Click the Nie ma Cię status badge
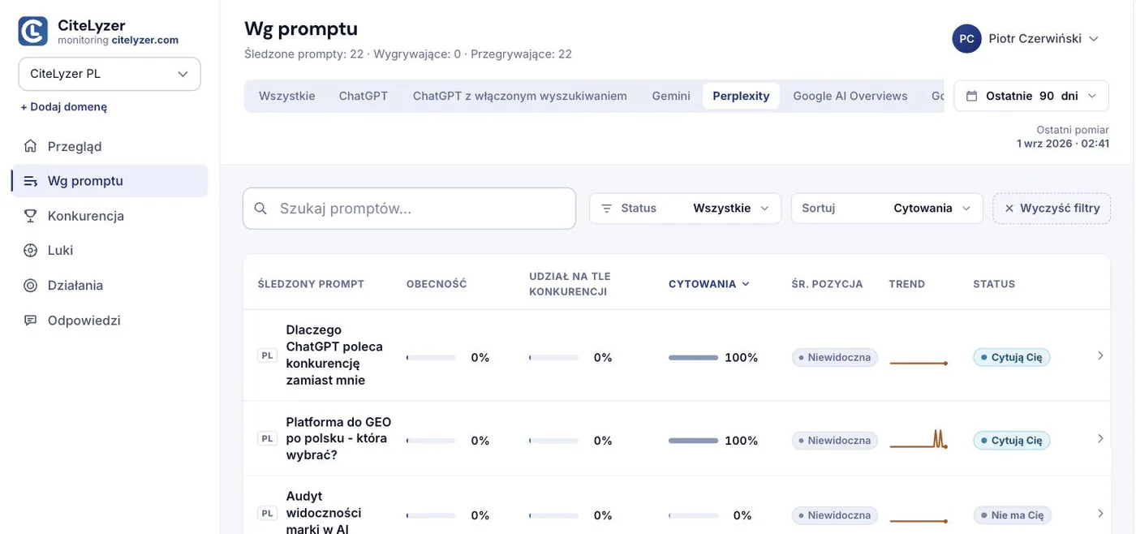This screenshot has height=534, width=1136. click(x=1013, y=515)
